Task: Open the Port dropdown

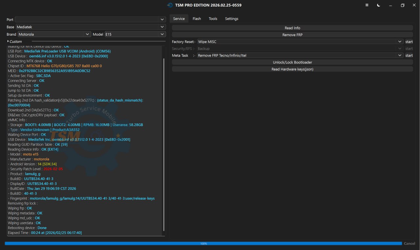Action: 90,20
